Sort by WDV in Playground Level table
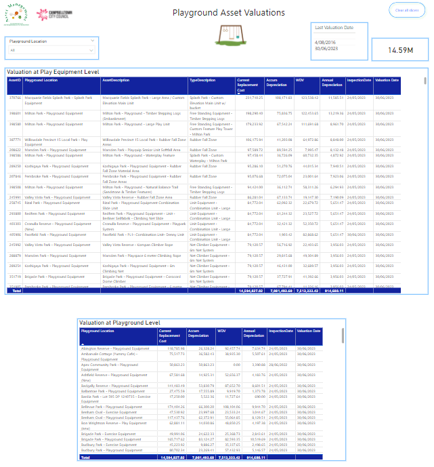This screenshot has height=467, width=434. [221, 331]
